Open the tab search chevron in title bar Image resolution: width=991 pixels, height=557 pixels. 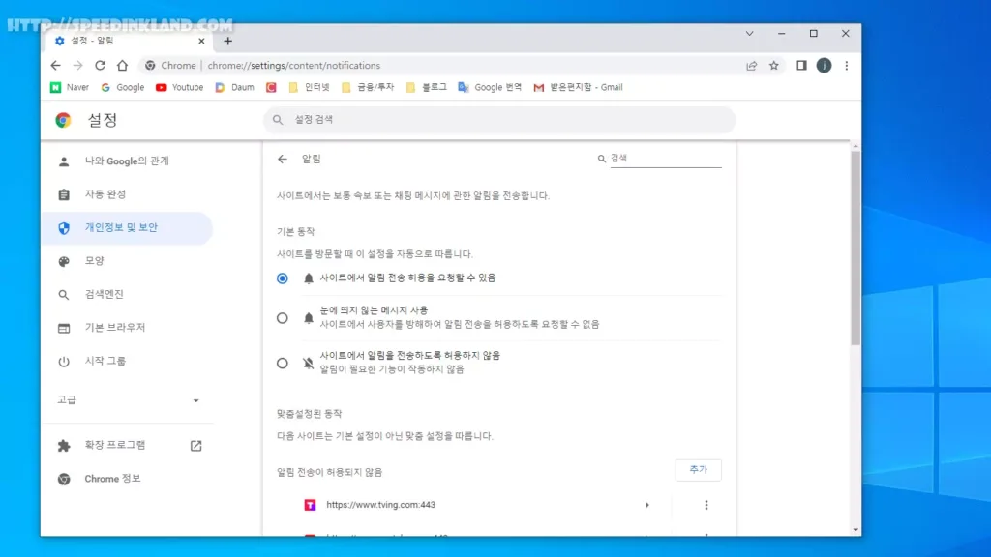[x=750, y=34]
